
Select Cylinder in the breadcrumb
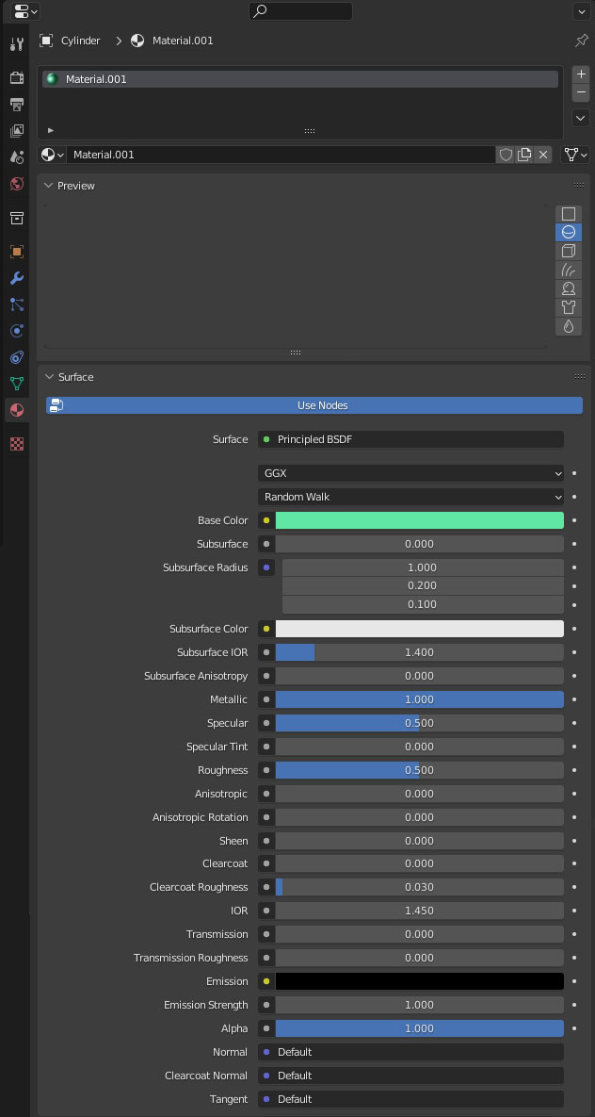tap(80, 41)
